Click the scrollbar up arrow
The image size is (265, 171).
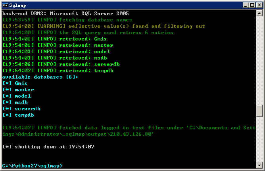(x=259, y=13)
